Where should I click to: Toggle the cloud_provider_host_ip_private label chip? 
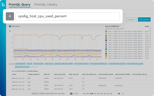tap(117, 64)
